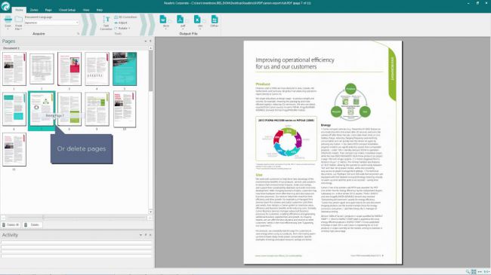Click fit width icon in status bar
The width and height of the screenshot is (491, 275).
pos(480,271)
